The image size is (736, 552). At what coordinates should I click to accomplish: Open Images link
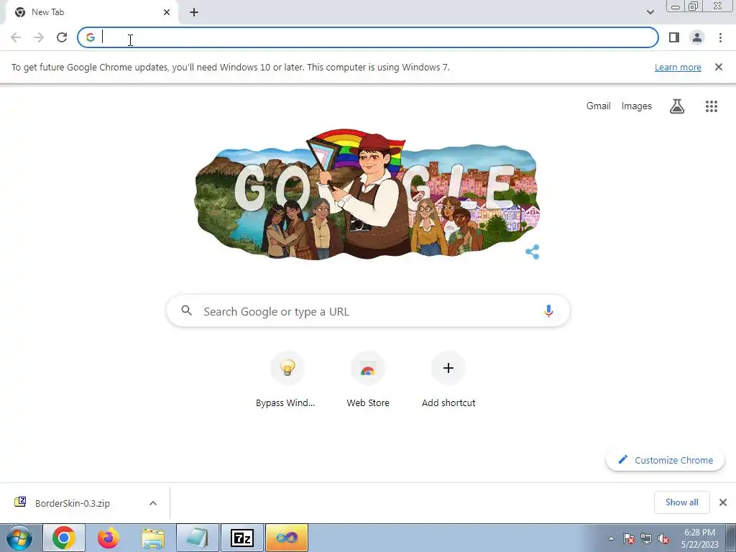pyautogui.click(x=637, y=106)
